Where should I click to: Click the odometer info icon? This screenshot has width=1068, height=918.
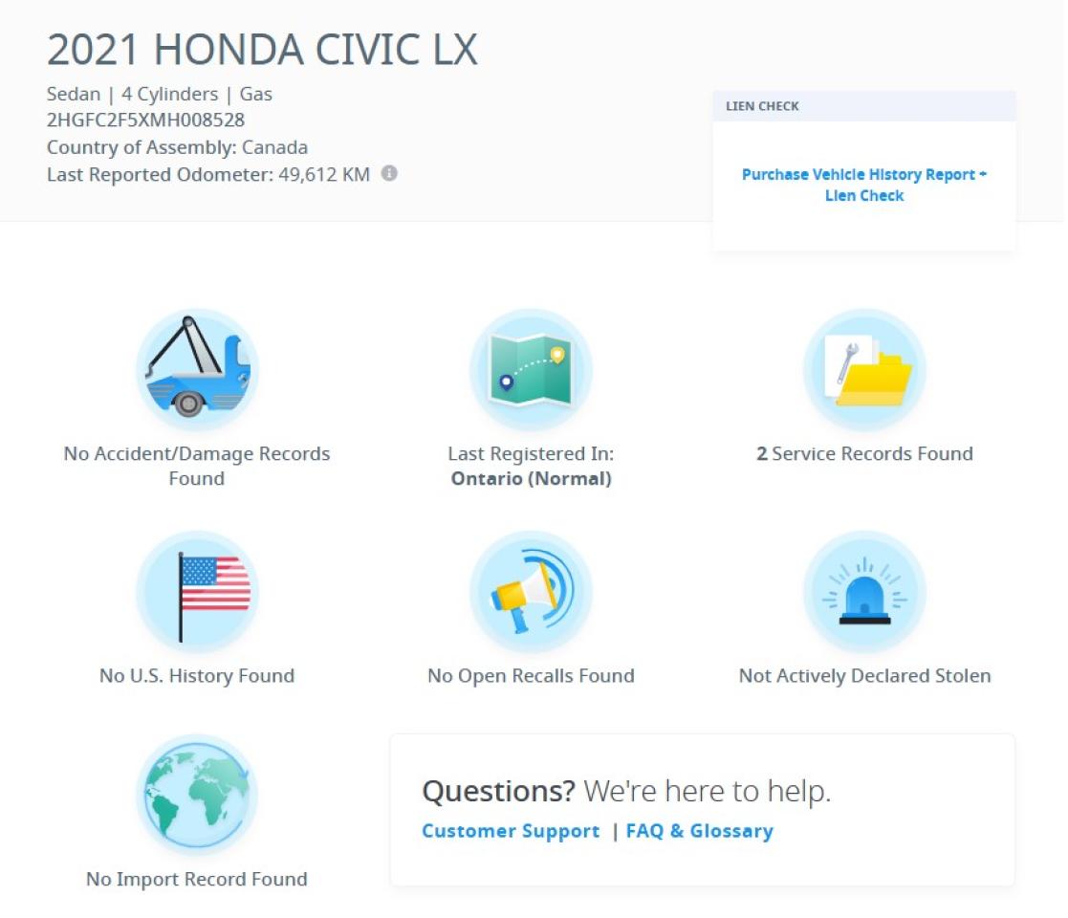click(x=386, y=174)
